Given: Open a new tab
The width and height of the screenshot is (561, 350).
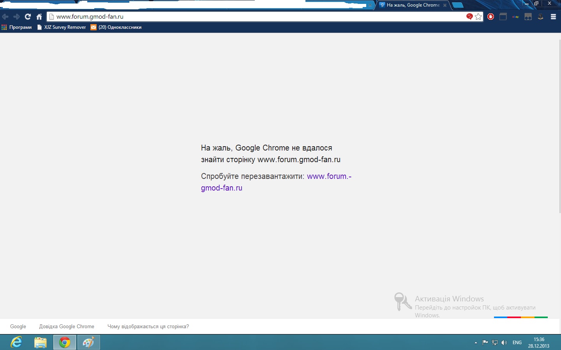Looking at the screenshot, I should [458, 5].
